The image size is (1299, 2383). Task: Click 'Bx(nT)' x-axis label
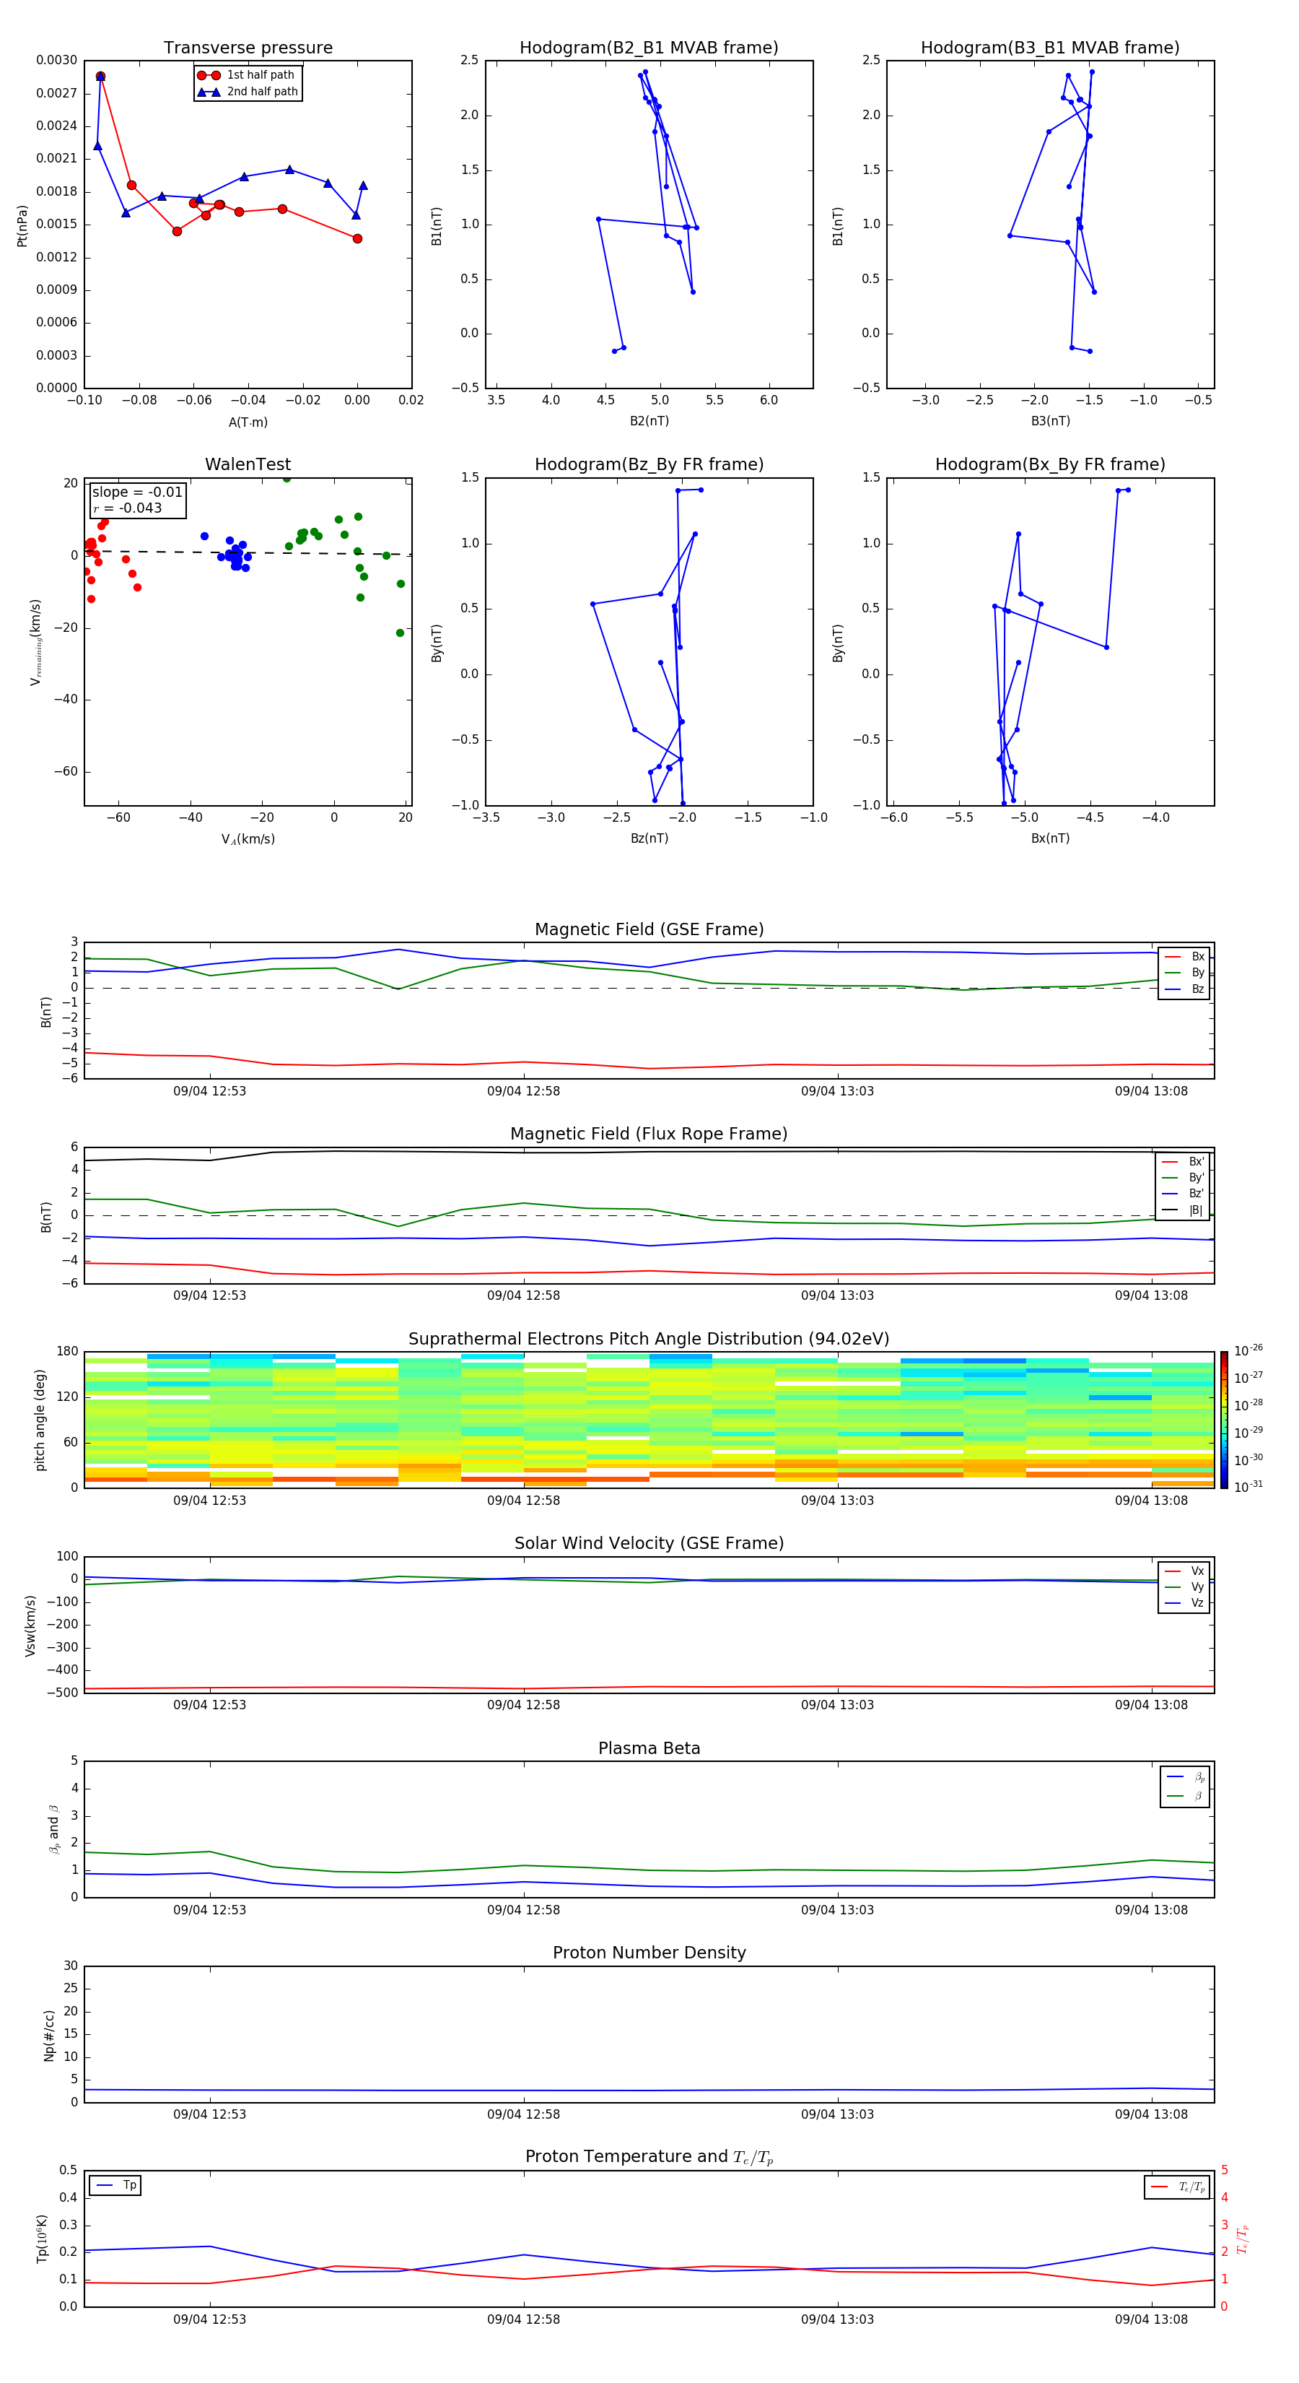click(1050, 838)
